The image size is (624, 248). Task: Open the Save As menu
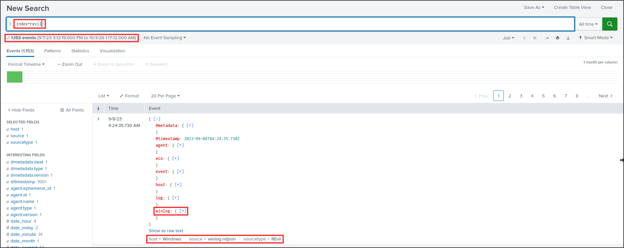[x=534, y=7]
